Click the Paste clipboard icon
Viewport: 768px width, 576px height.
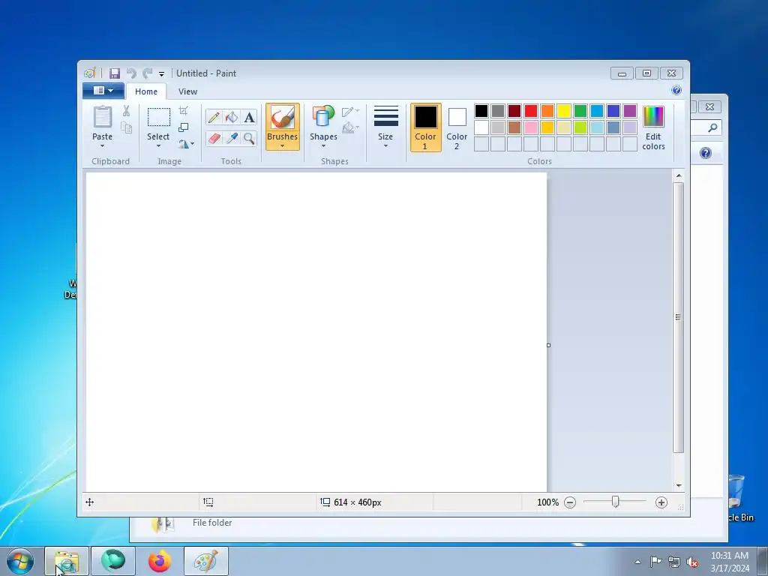pyautogui.click(x=102, y=117)
